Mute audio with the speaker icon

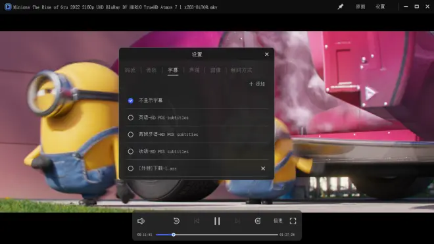click(141, 221)
